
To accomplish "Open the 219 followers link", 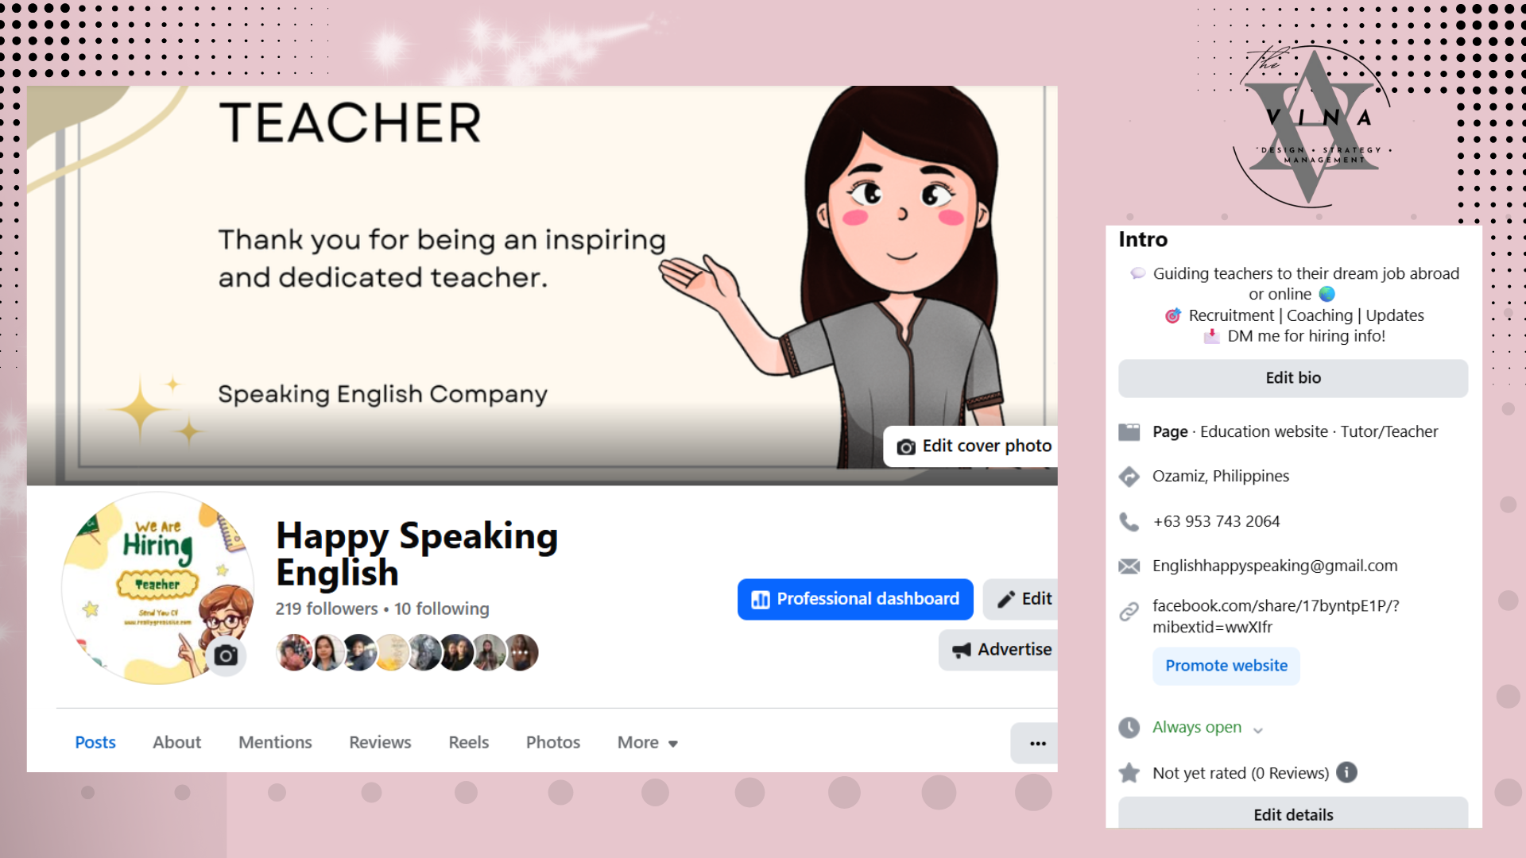I will coord(327,609).
